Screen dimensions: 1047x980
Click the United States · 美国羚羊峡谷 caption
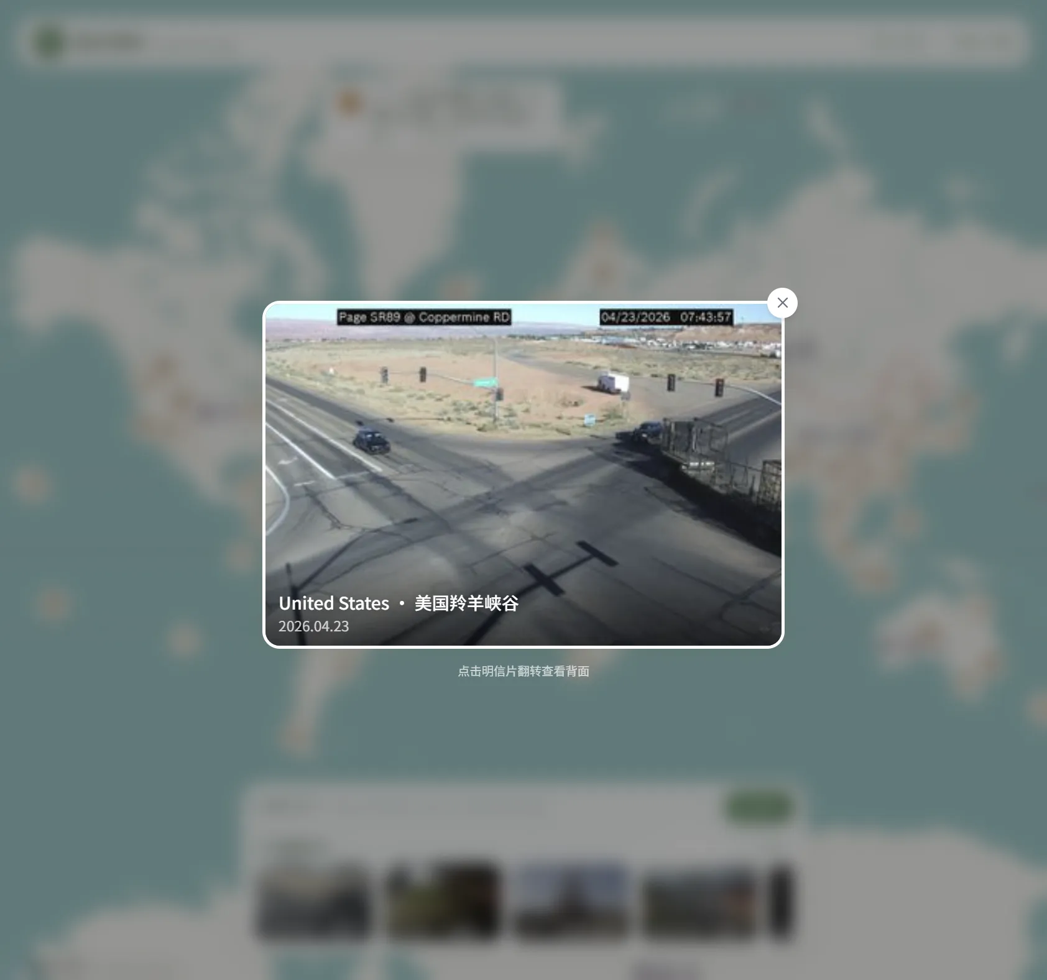[398, 603]
